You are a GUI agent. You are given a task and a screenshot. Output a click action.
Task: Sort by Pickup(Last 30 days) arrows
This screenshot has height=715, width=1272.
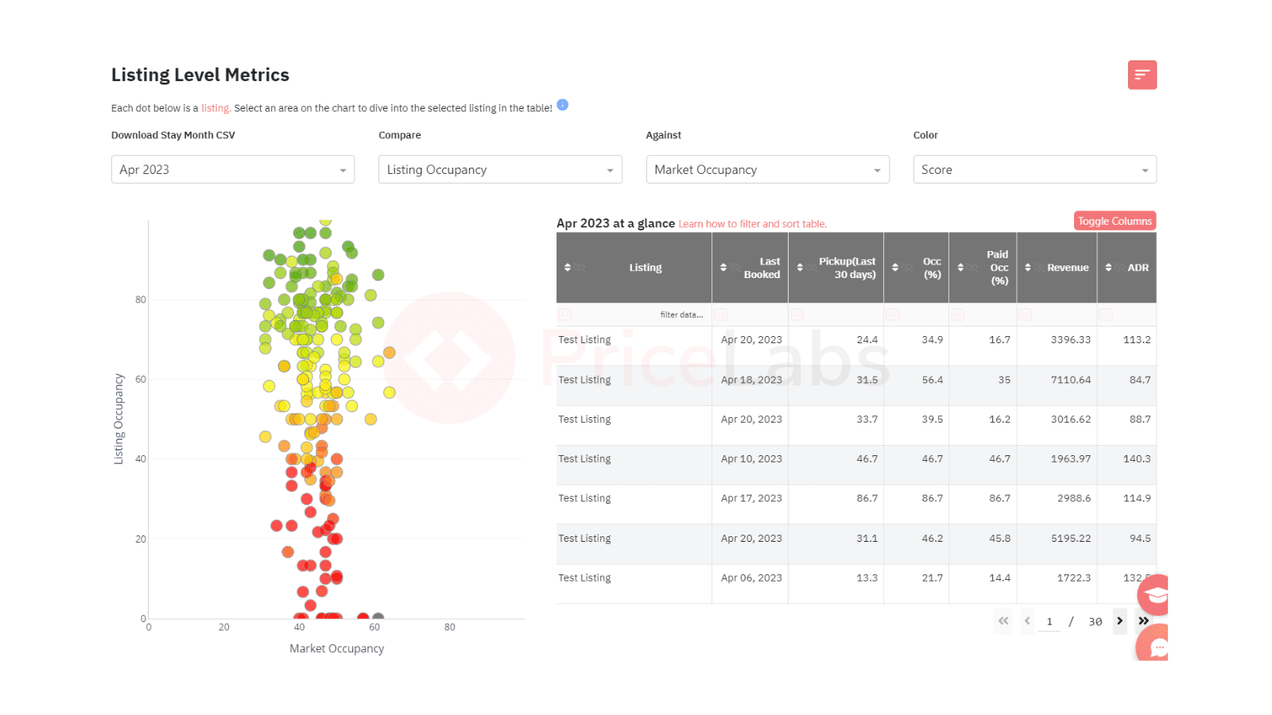pyautogui.click(x=800, y=268)
